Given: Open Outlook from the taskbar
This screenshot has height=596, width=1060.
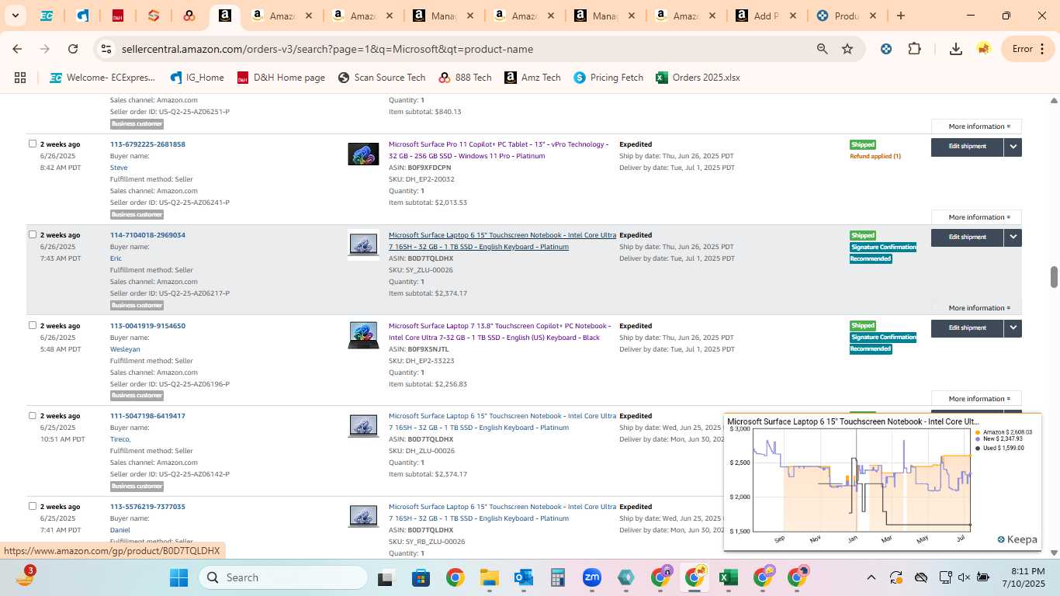Looking at the screenshot, I should (523, 577).
